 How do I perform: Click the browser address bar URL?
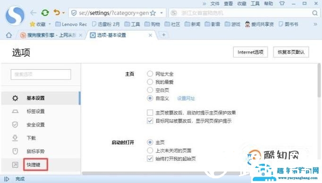pyautogui.click(x=114, y=13)
